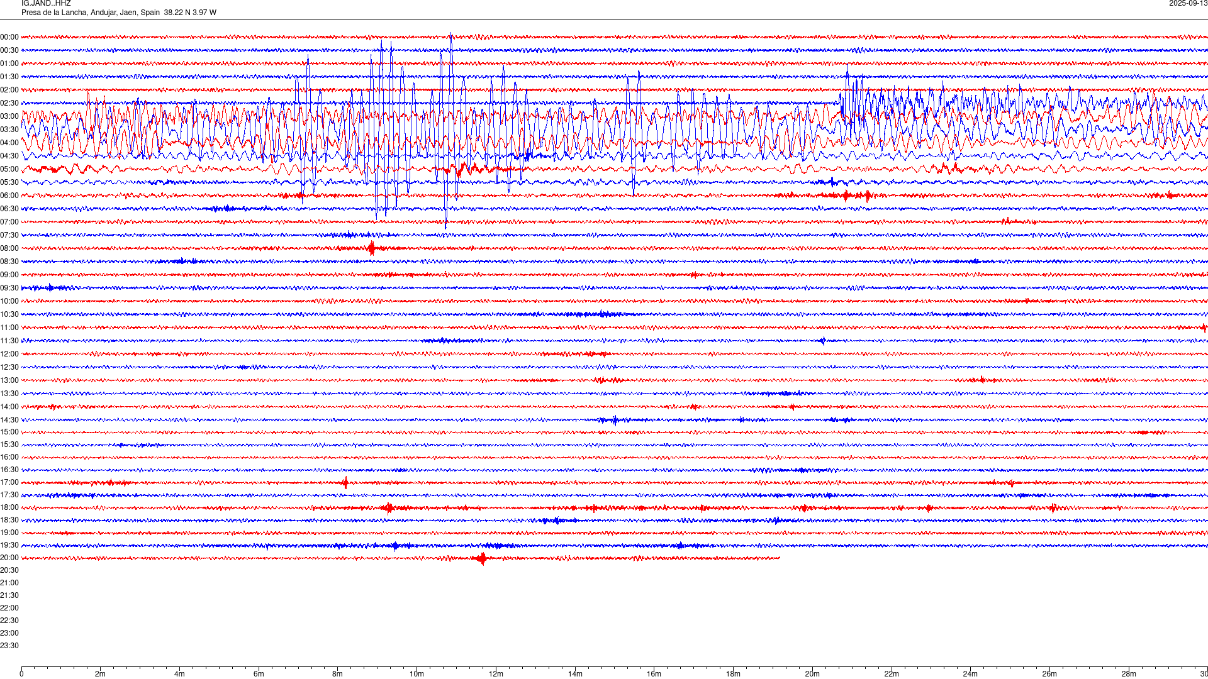Viewport: 1208px width, 679px height.
Task: Click the 03:00 row time label
Action: click(x=9, y=116)
